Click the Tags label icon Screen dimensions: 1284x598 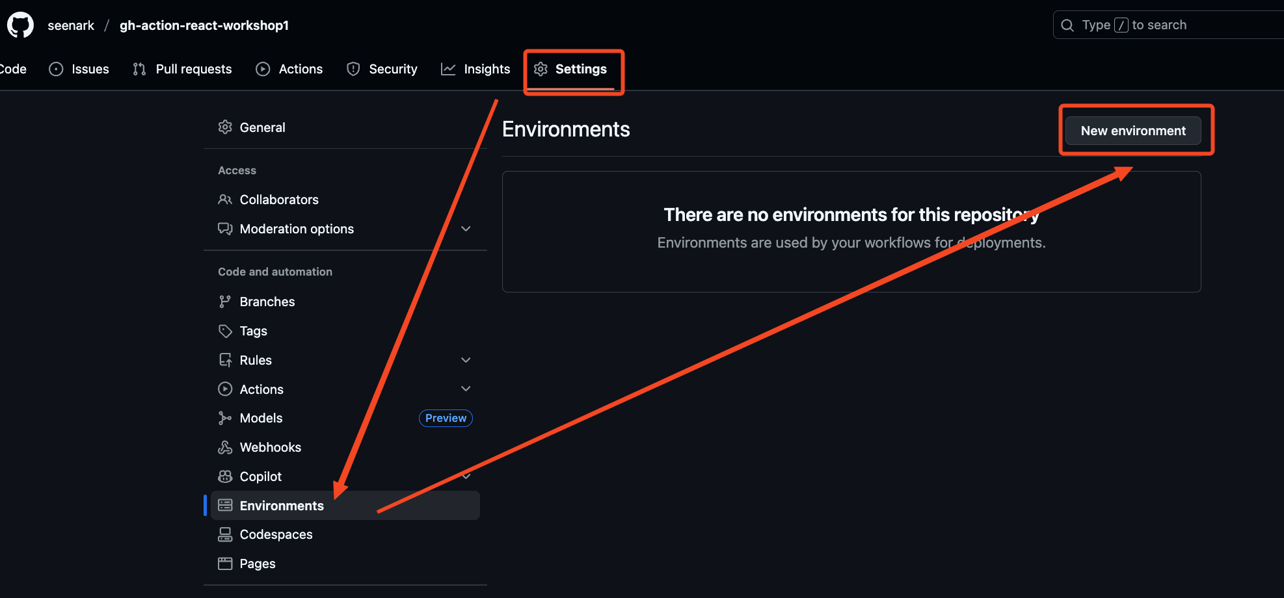pos(225,331)
